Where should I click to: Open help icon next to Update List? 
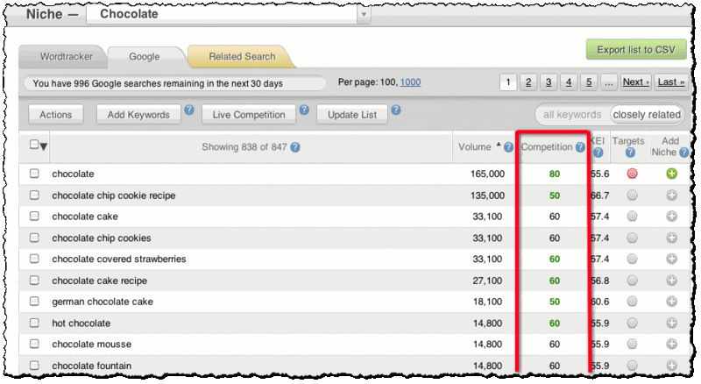click(396, 110)
